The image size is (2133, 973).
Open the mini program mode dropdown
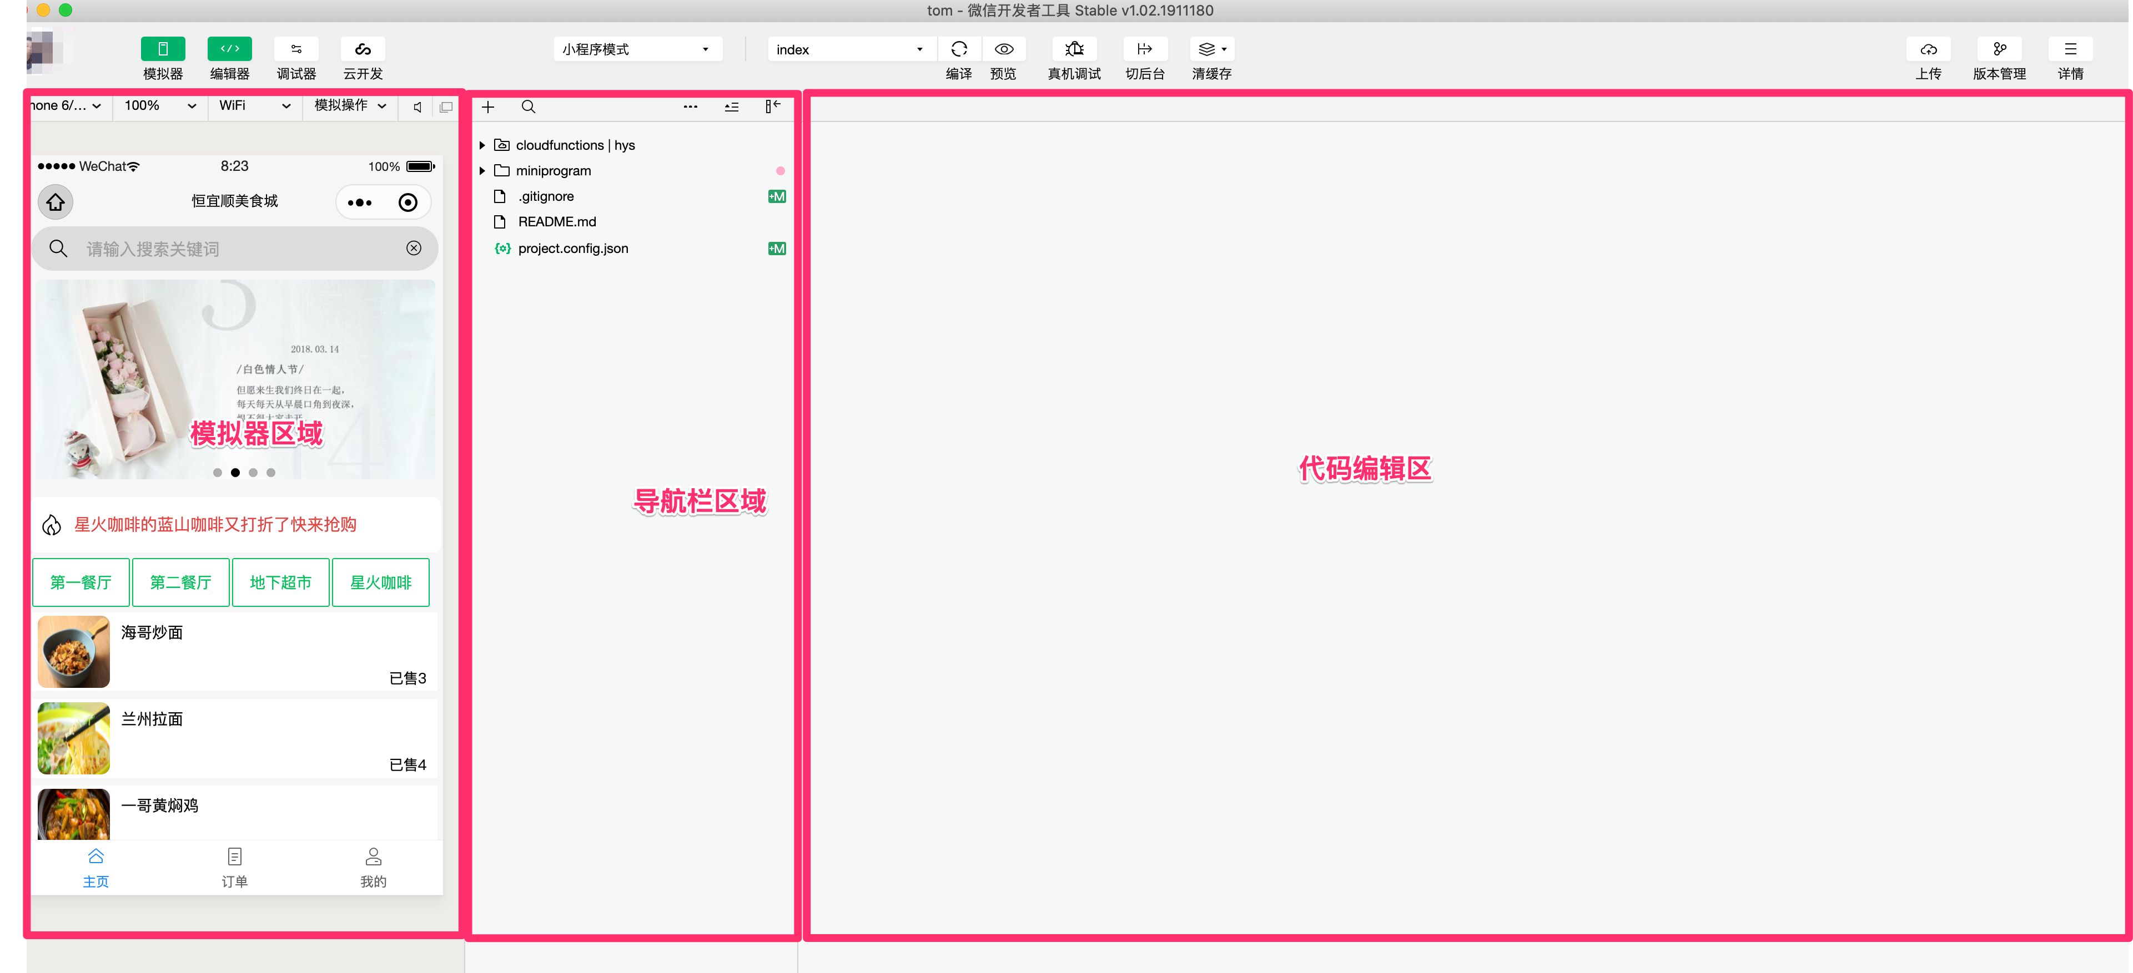click(637, 49)
